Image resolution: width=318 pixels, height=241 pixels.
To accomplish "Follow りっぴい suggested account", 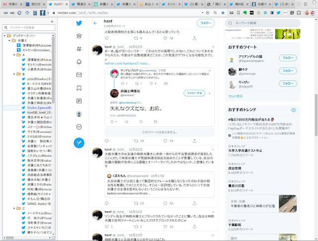I will pos(288,84).
